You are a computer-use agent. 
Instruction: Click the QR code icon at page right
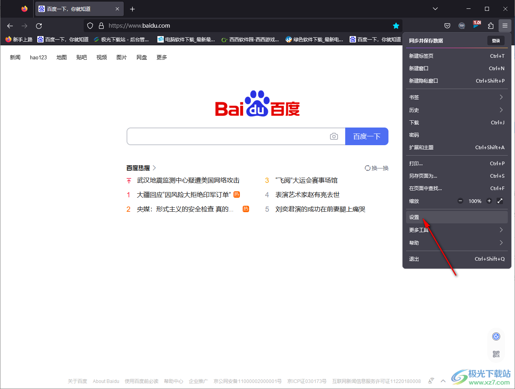[496, 354]
